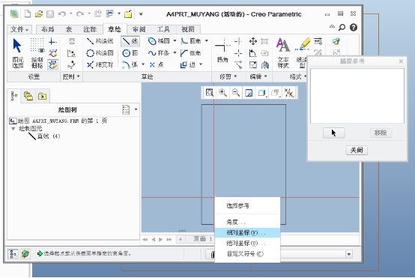This screenshot has width=415, height=278.
Task: Click the zoom out icon on graphics toolbar
Action: pos(235,93)
